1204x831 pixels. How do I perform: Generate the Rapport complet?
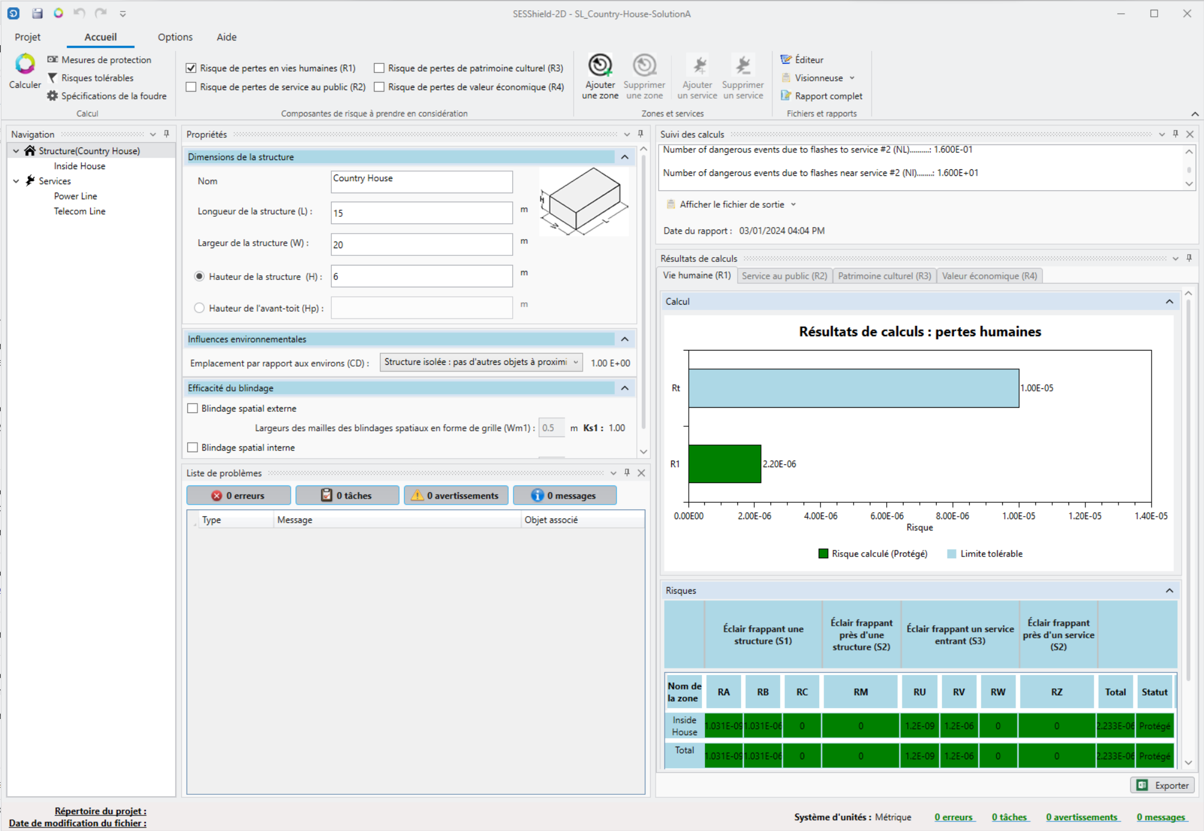coord(828,96)
